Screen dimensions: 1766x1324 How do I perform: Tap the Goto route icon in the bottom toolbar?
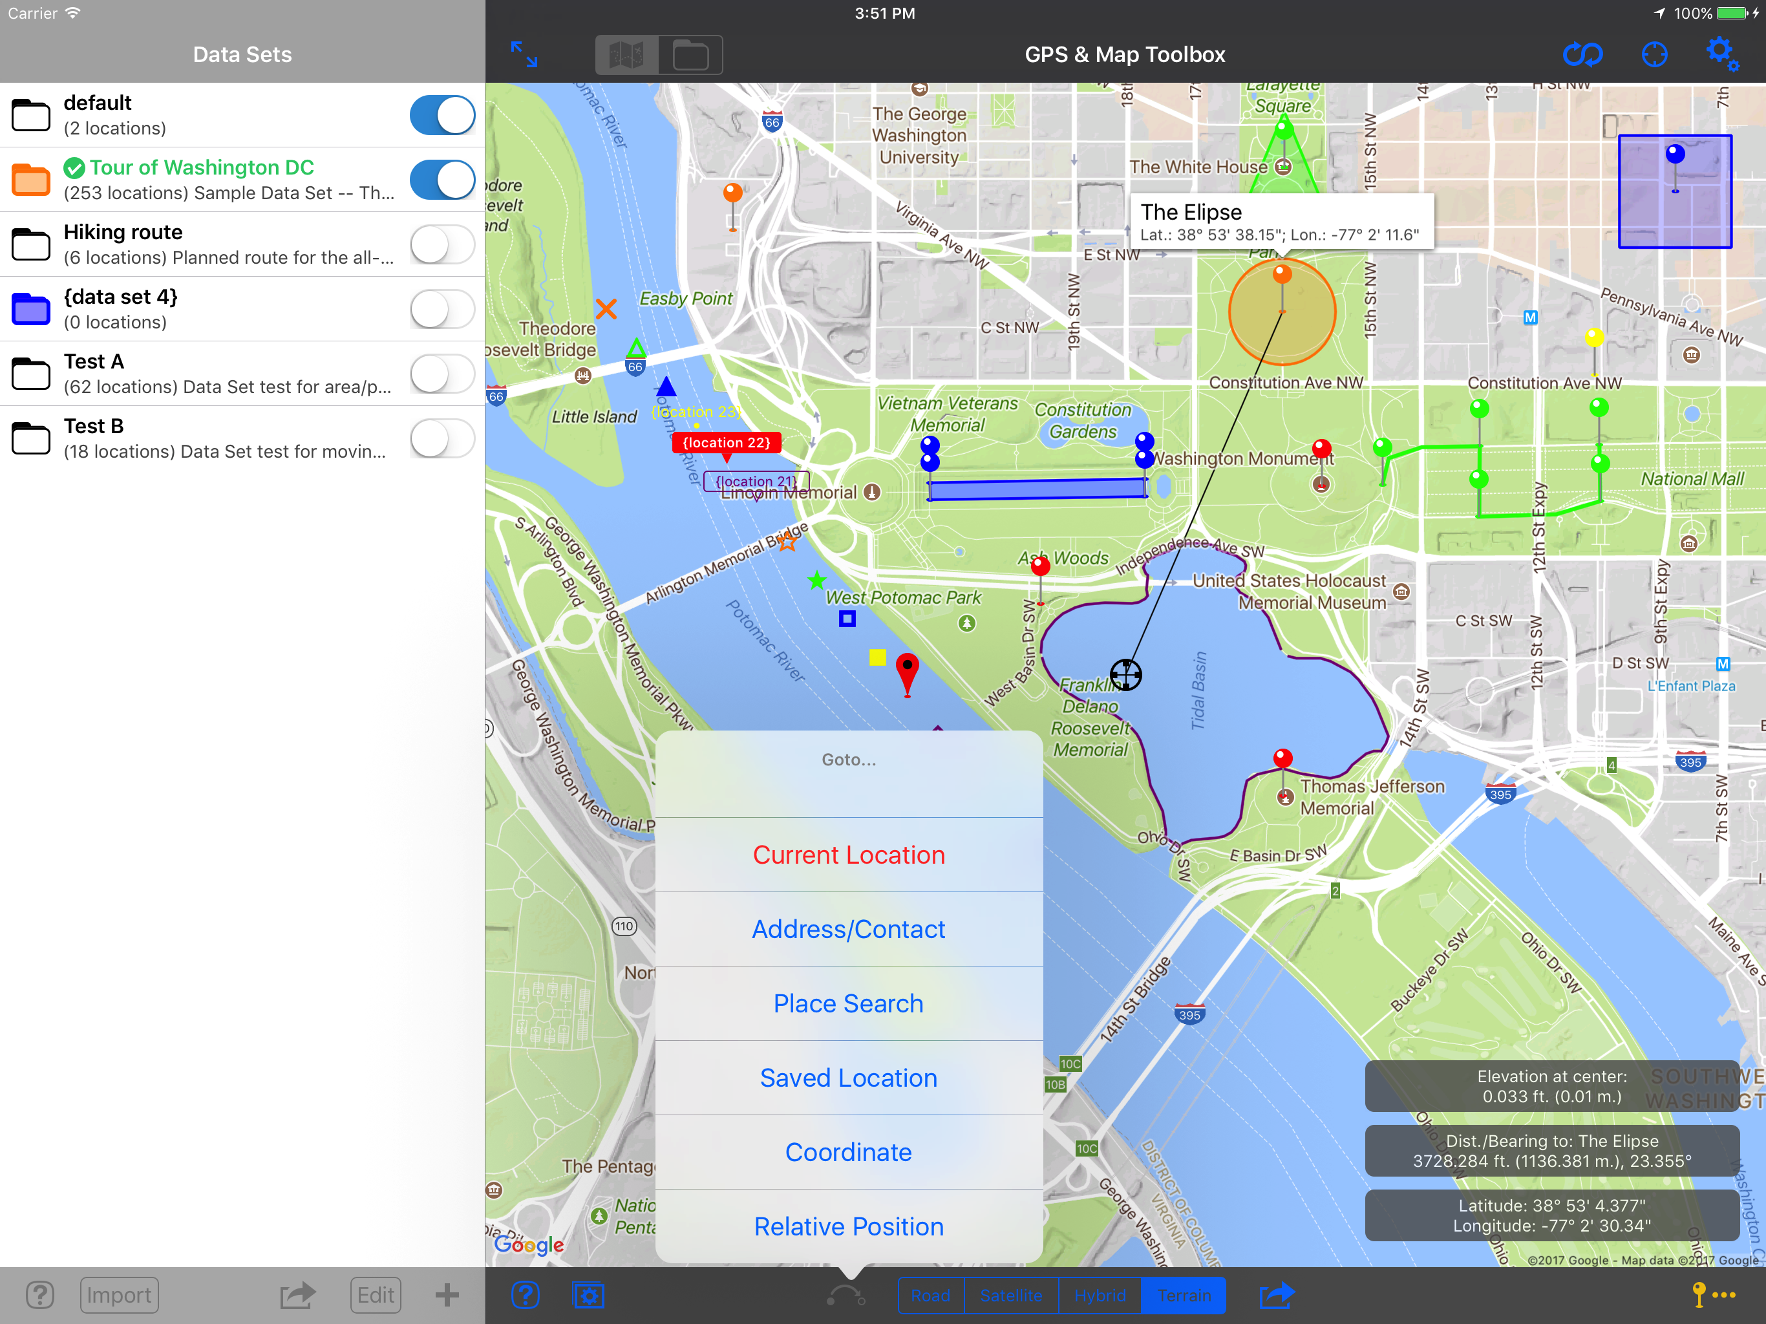coord(846,1294)
